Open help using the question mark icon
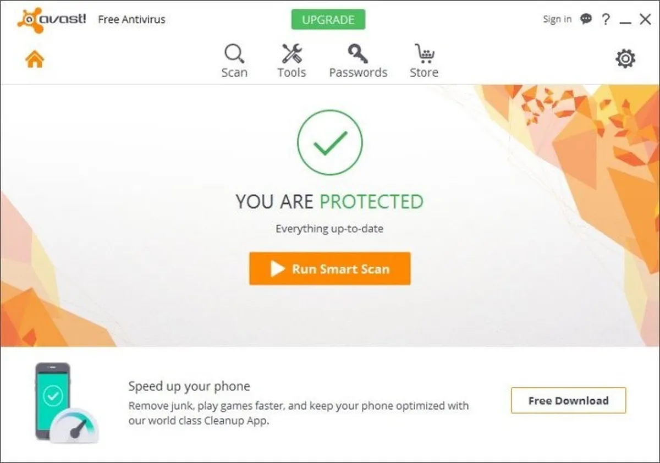Screen dimensions: 660x463 pos(606,19)
